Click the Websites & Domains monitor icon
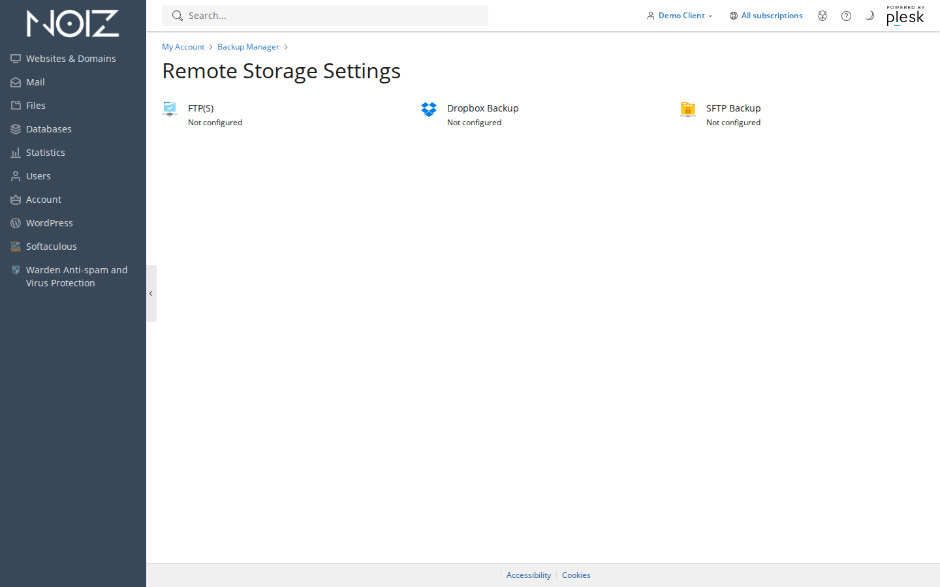 [16, 59]
